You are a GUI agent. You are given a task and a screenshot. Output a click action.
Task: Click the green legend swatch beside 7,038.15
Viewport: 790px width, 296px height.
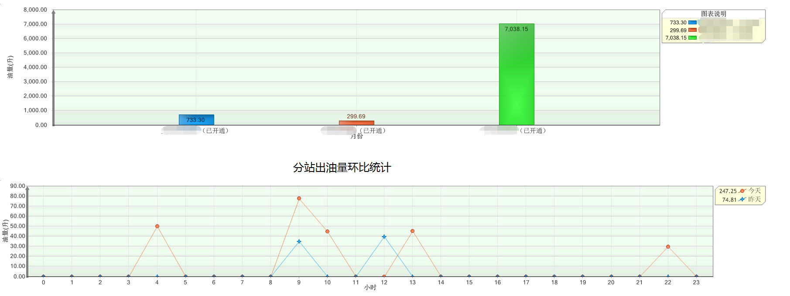tap(692, 38)
